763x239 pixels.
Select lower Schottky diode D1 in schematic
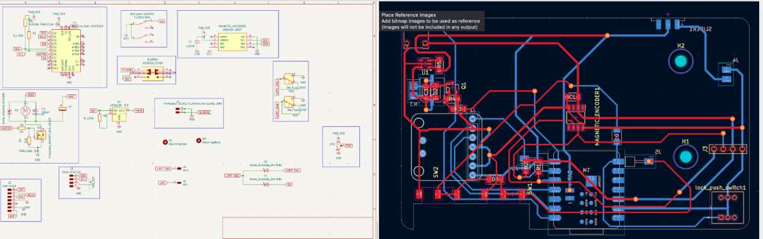click(266, 184)
